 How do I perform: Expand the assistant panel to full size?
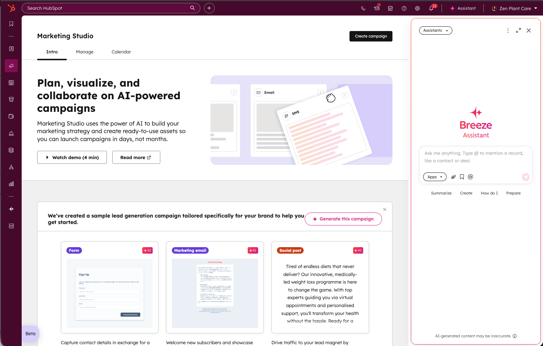(x=518, y=31)
